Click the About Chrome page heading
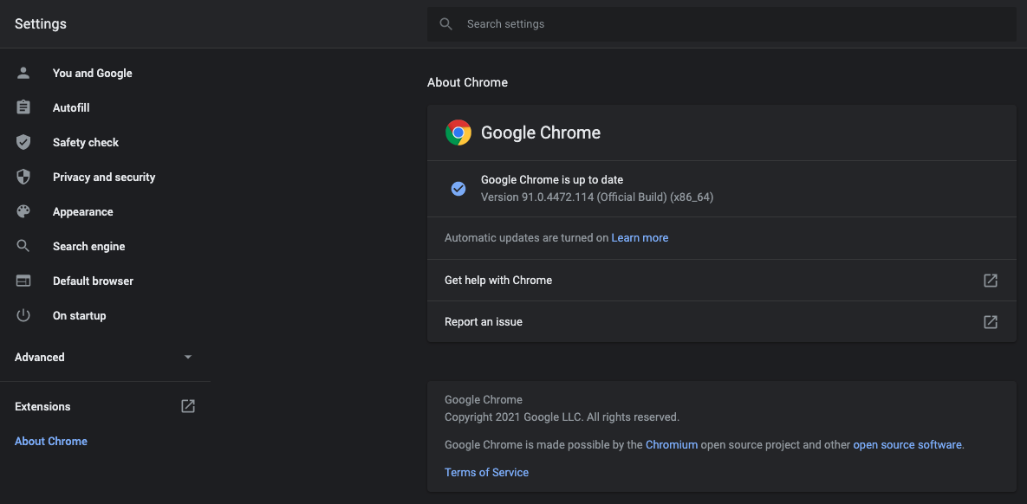Viewport: 1027px width, 504px height. tap(468, 82)
